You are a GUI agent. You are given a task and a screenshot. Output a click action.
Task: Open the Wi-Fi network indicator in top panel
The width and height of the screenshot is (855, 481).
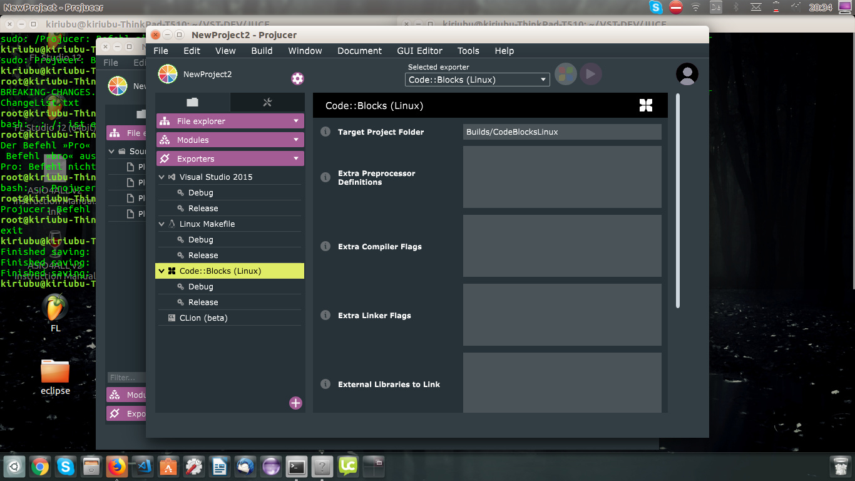click(x=695, y=8)
